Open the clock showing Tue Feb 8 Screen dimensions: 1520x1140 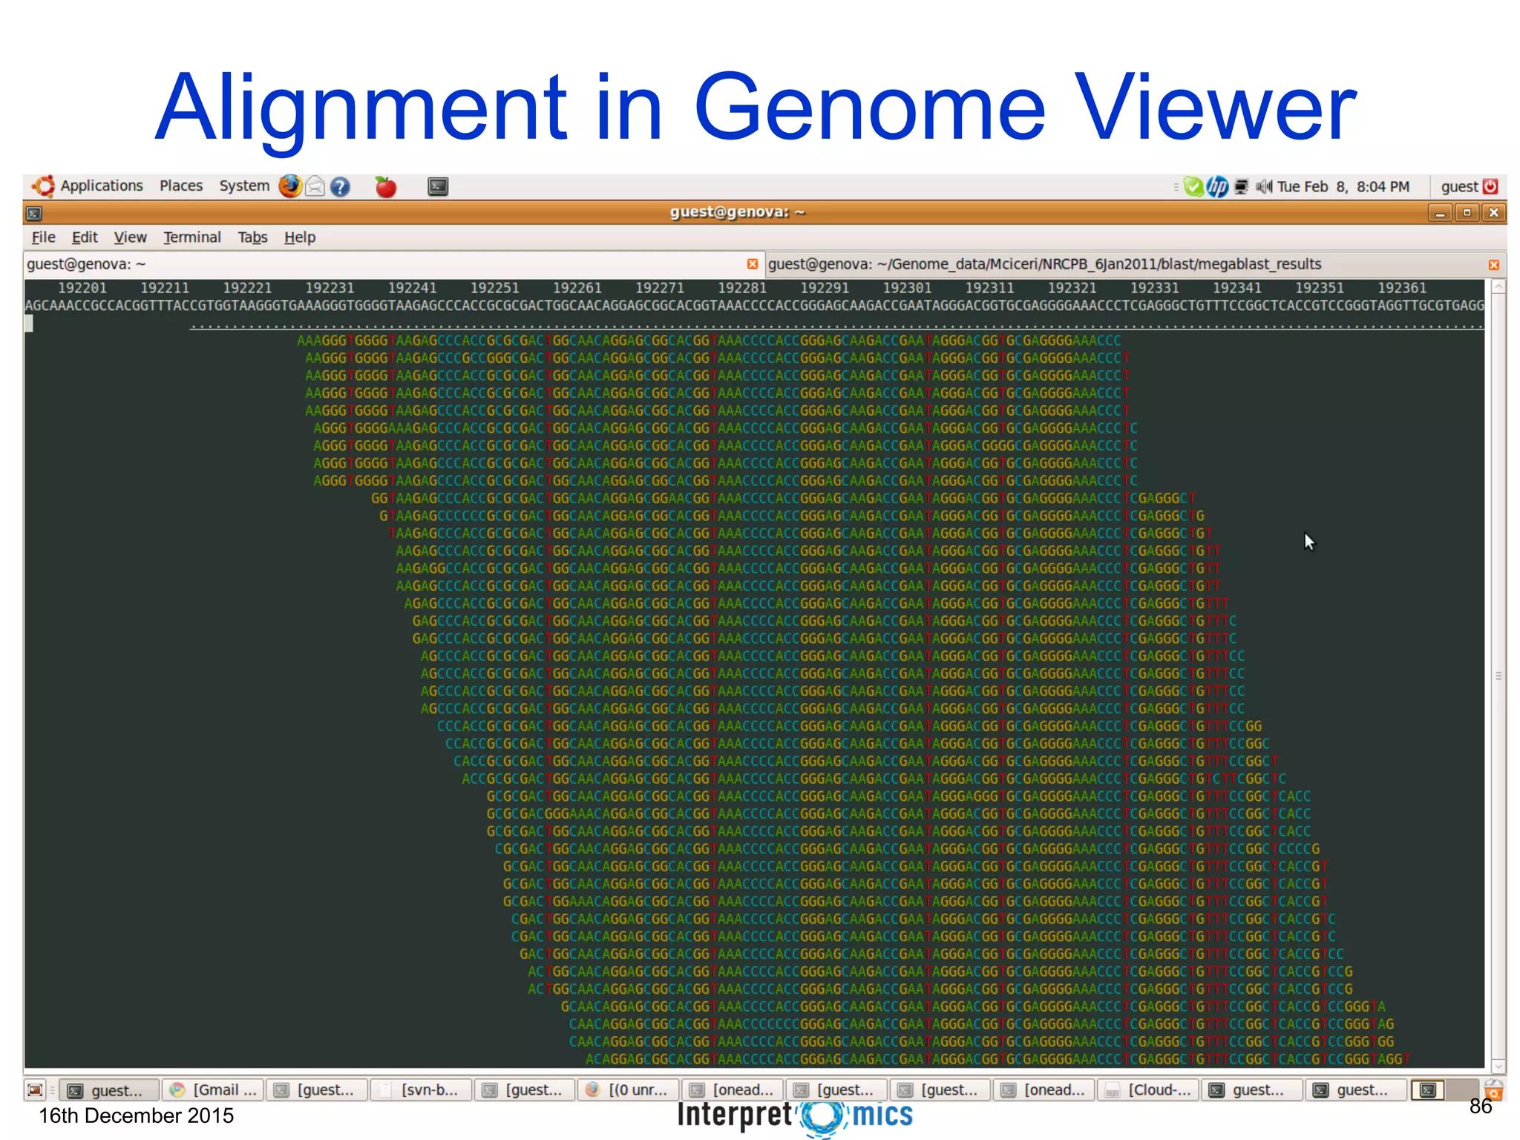[1343, 186]
